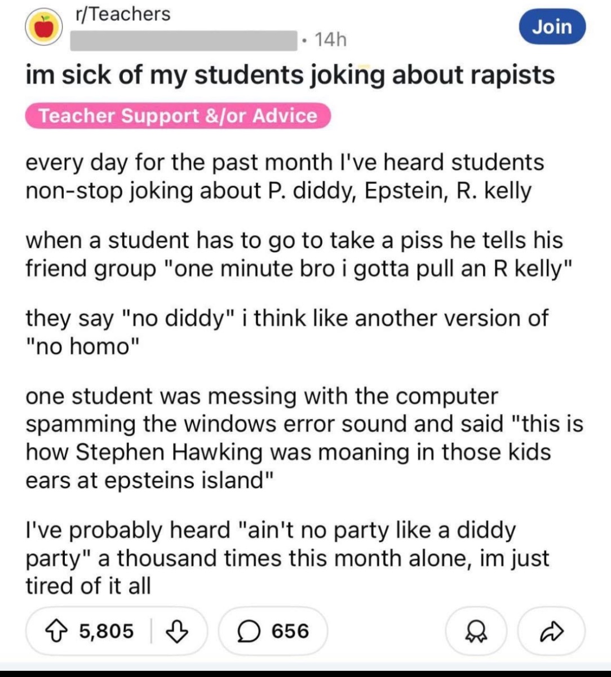
Task: Click the 5,805 vote count
Action: (107, 631)
